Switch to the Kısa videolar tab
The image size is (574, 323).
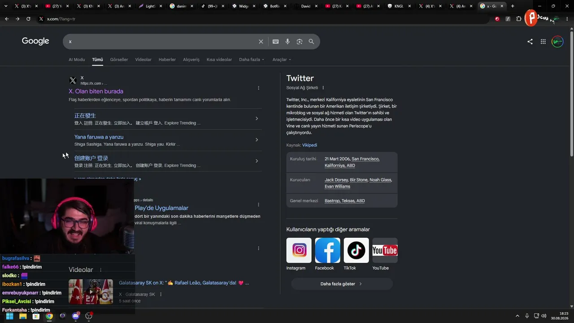click(x=219, y=60)
